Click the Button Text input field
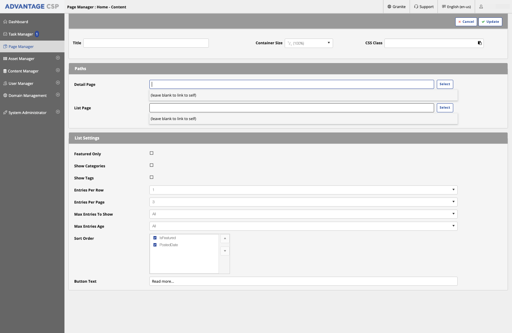Image resolution: width=512 pixels, height=333 pixels. pyautogui.click(x=304, y=281)
